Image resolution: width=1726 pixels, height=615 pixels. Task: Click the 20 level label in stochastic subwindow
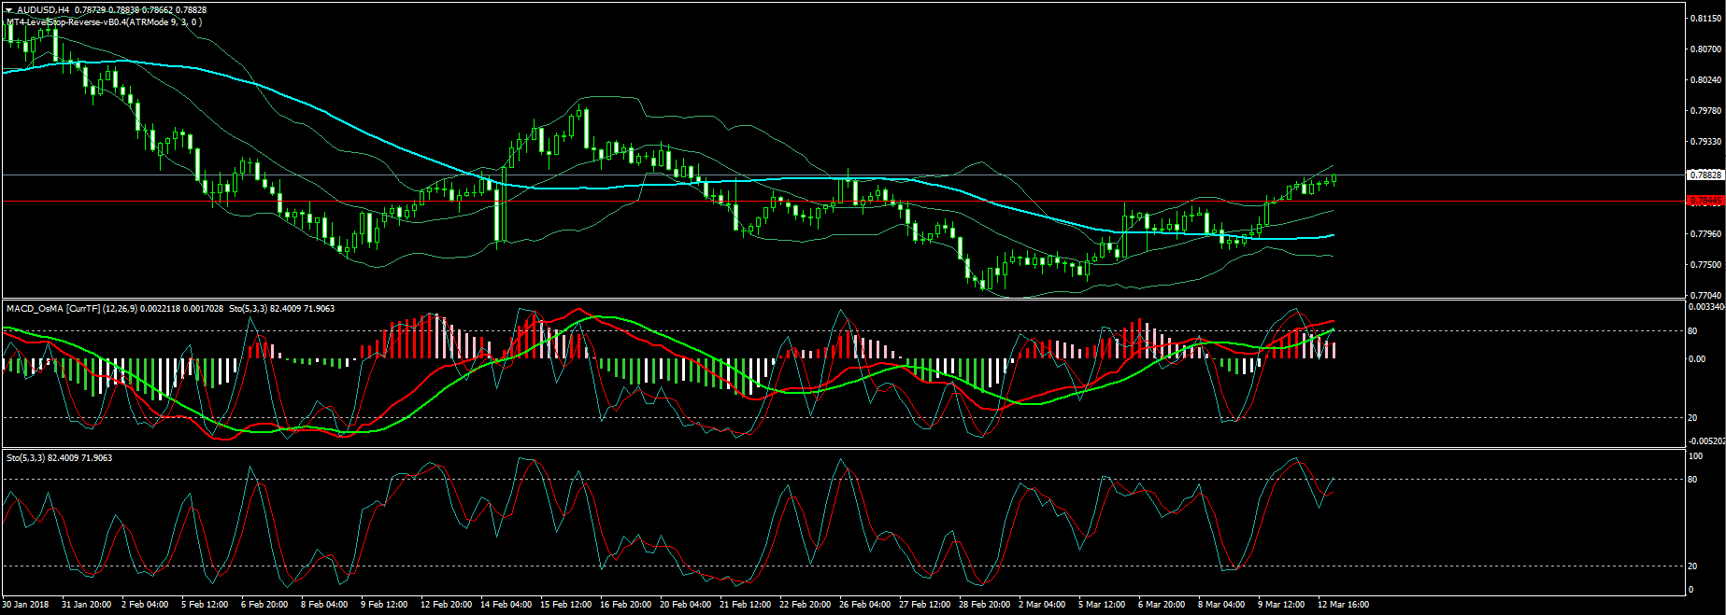click(1692, 566)
